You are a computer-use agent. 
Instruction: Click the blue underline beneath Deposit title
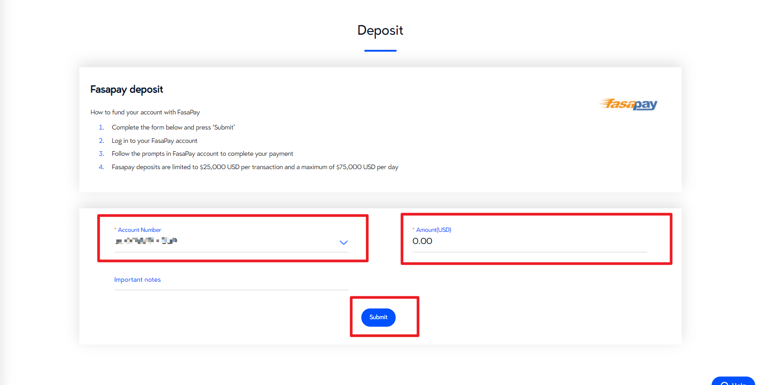pos(380,51)
